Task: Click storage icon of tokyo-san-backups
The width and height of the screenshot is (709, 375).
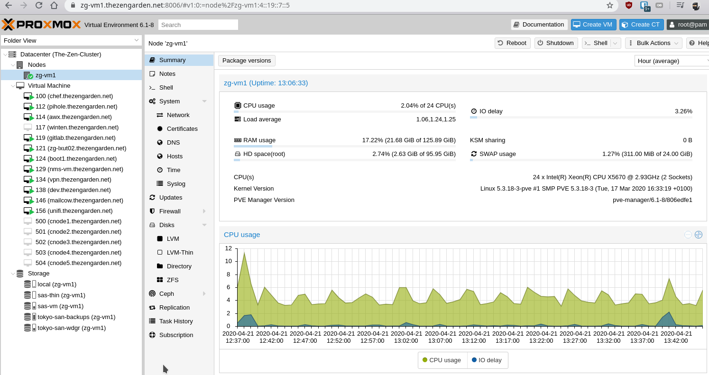Action: click(x=30, y=317)
